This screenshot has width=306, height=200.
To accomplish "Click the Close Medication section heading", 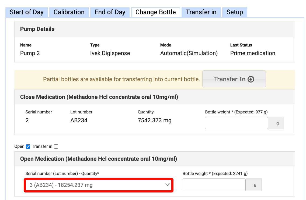I will [99, 97].
